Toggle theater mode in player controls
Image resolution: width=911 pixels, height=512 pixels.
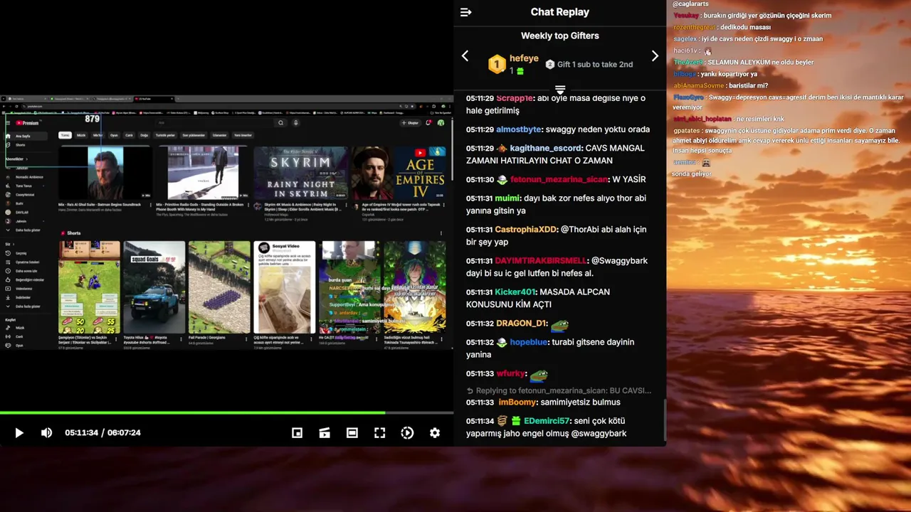(352, 432)
